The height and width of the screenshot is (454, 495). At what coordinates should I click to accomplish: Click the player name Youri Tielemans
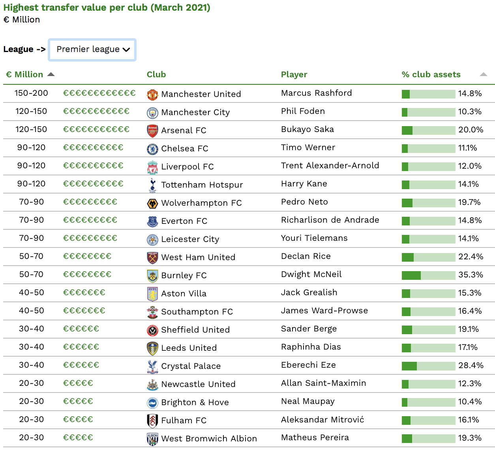tap(314, 238)
